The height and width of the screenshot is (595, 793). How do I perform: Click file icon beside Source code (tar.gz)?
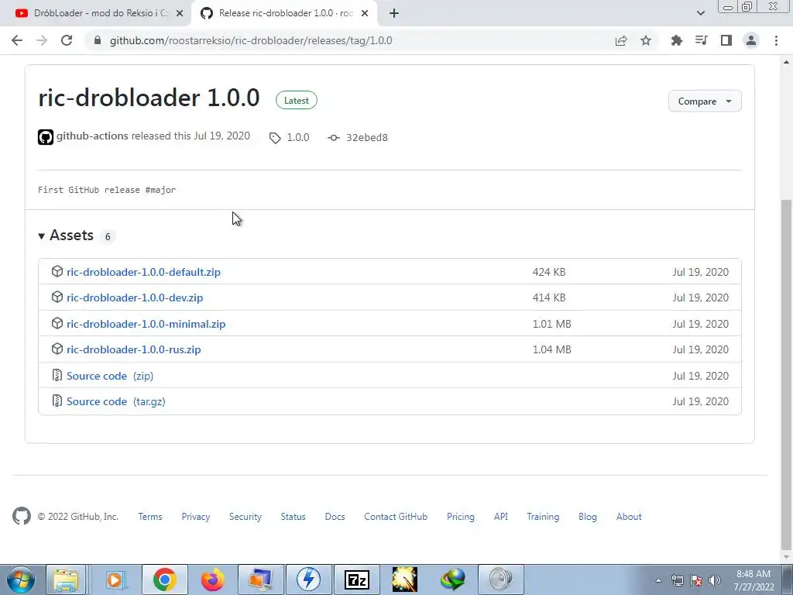point(57,401)
